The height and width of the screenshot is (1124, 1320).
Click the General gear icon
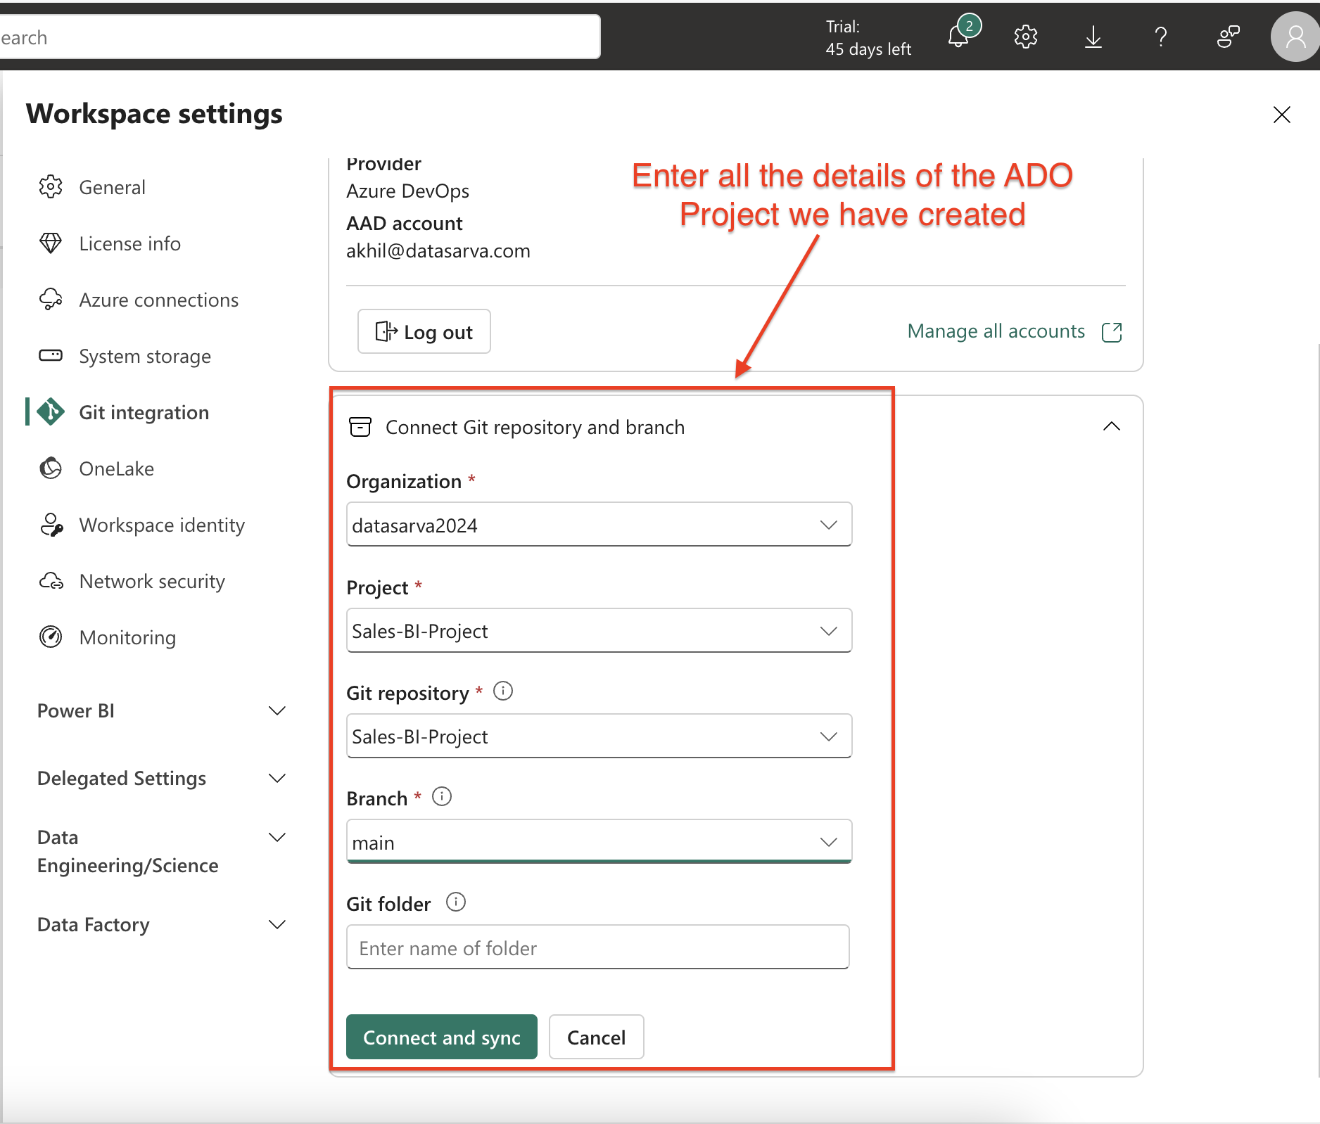[51, 187]
